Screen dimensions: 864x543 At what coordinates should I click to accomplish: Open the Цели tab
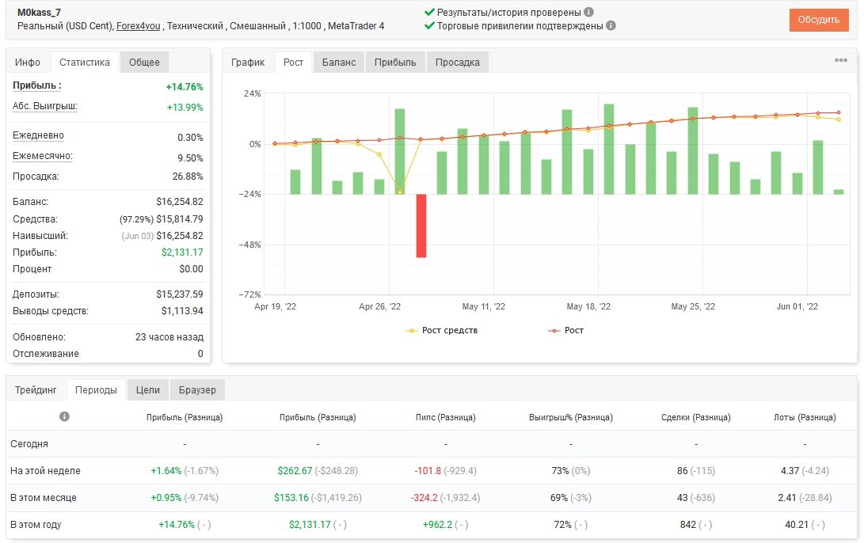[147, 390]
